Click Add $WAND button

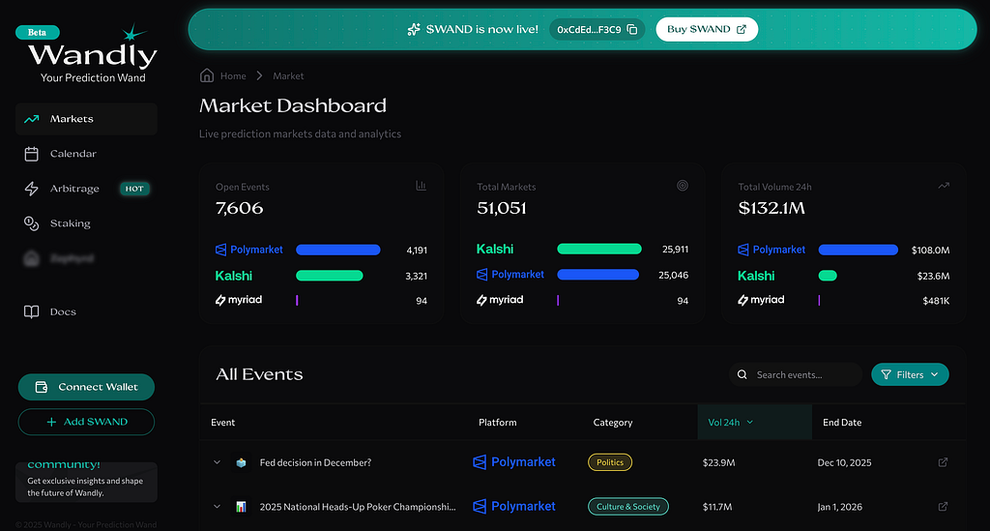[86, 422]
